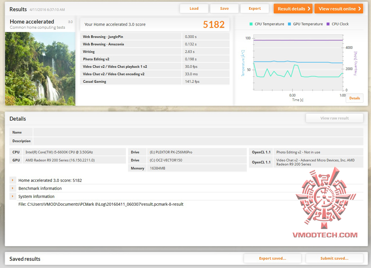The image size is (371, 268).
Task: Save the benchmark result
Action: (x=224, y=9)
